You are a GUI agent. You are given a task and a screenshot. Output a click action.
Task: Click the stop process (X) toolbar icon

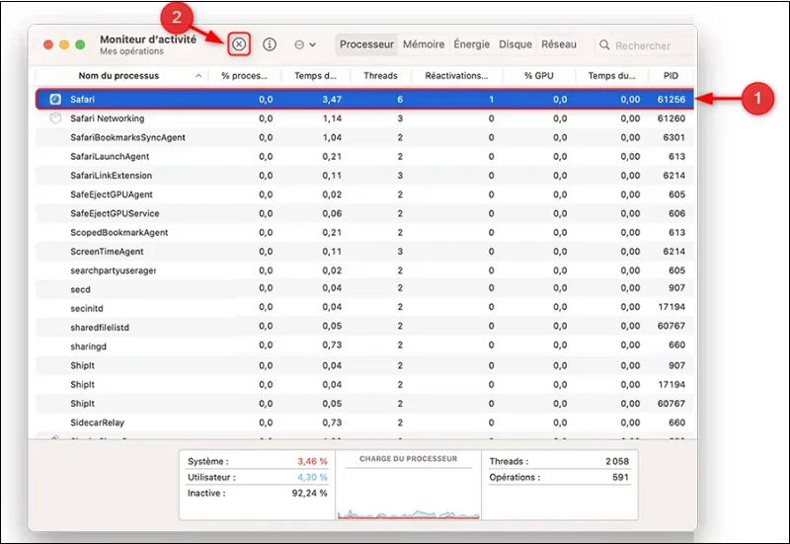pyautogui.click(x=239, y=44)
